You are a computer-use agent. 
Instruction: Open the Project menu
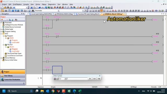4,4
